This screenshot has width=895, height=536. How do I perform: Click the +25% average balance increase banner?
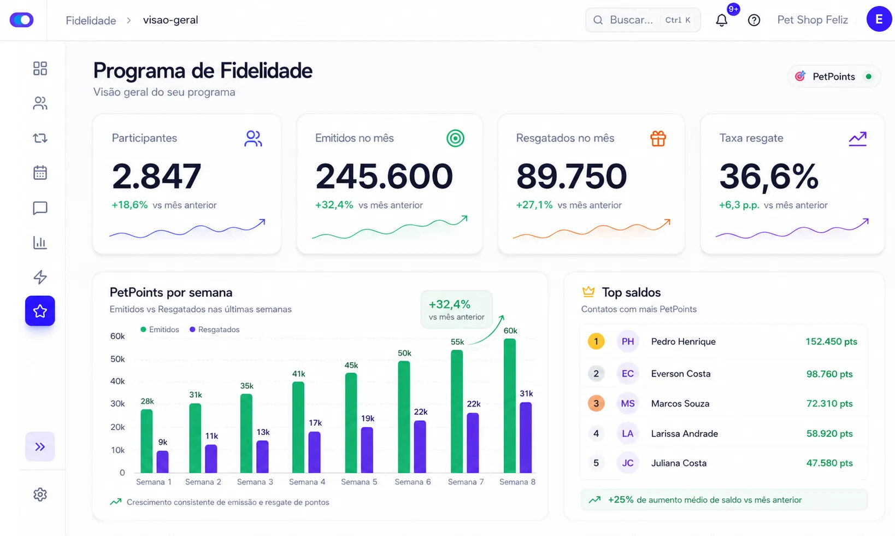[724, 499]
